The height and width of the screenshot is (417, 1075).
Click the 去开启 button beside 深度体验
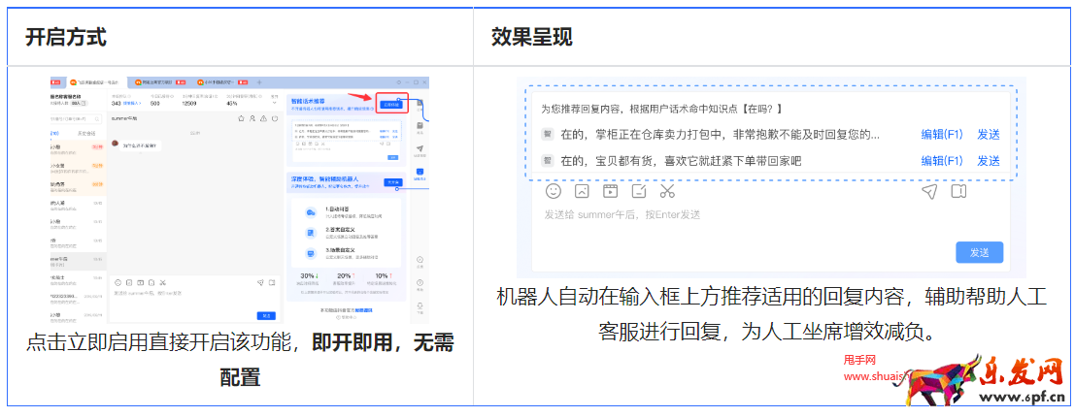tap(392, 183)
